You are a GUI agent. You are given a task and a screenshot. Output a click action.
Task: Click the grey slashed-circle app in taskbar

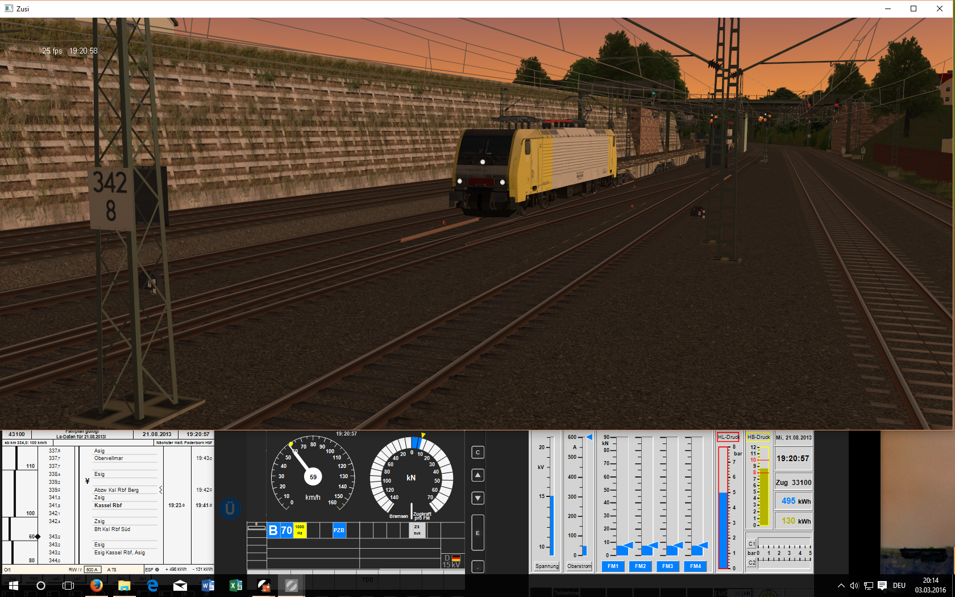click(292, 586)
